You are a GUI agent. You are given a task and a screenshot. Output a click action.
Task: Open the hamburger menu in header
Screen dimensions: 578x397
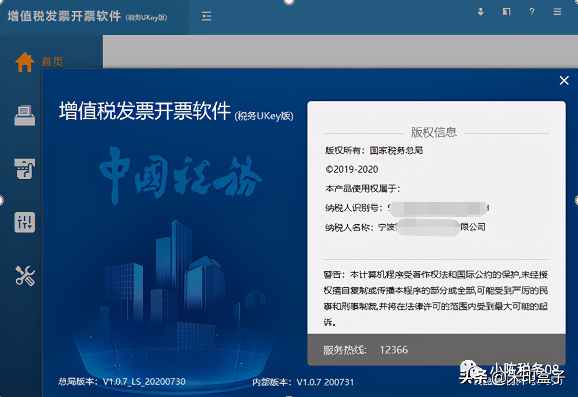[558, 12]
